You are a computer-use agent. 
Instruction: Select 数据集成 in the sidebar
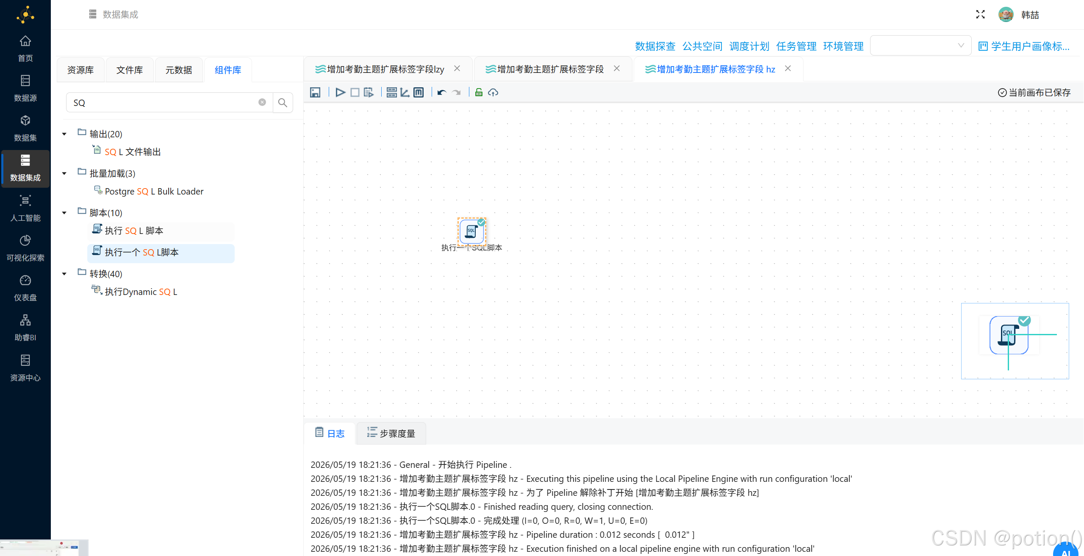(x=25, y=169)
